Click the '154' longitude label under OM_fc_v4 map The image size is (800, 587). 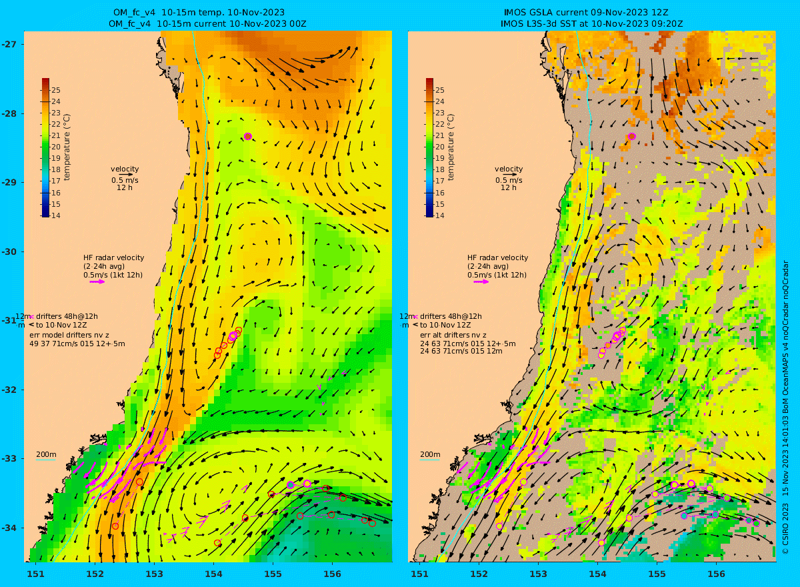click(x=213, y=574)
